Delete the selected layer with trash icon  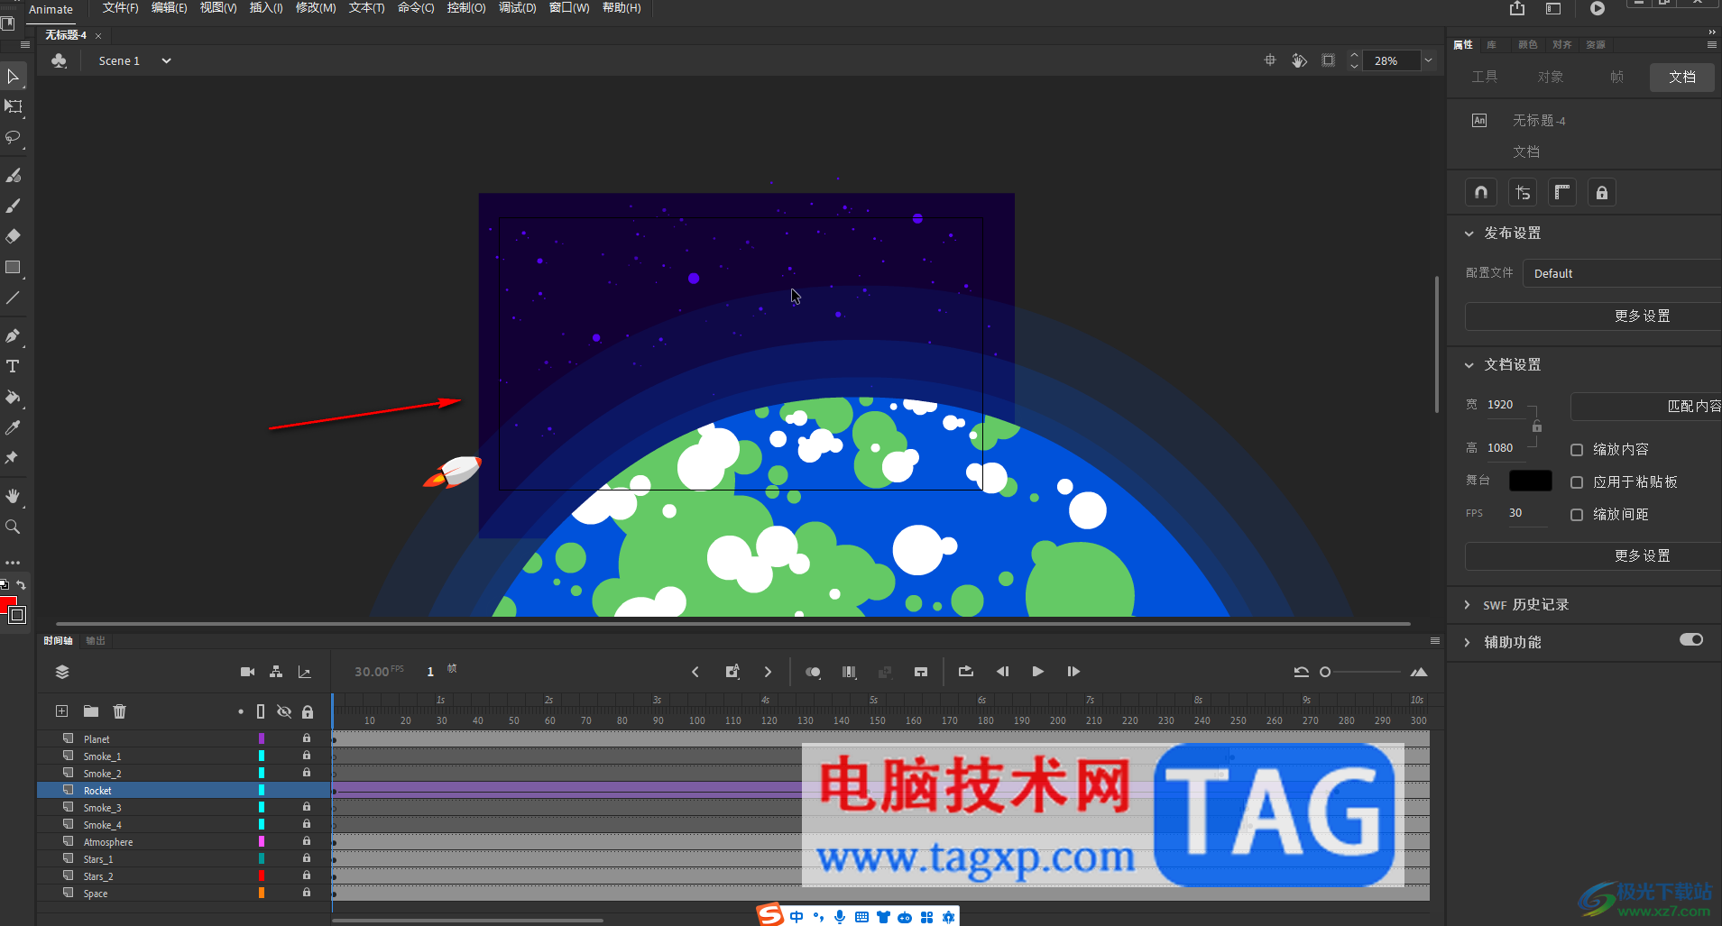click(119, 711)
